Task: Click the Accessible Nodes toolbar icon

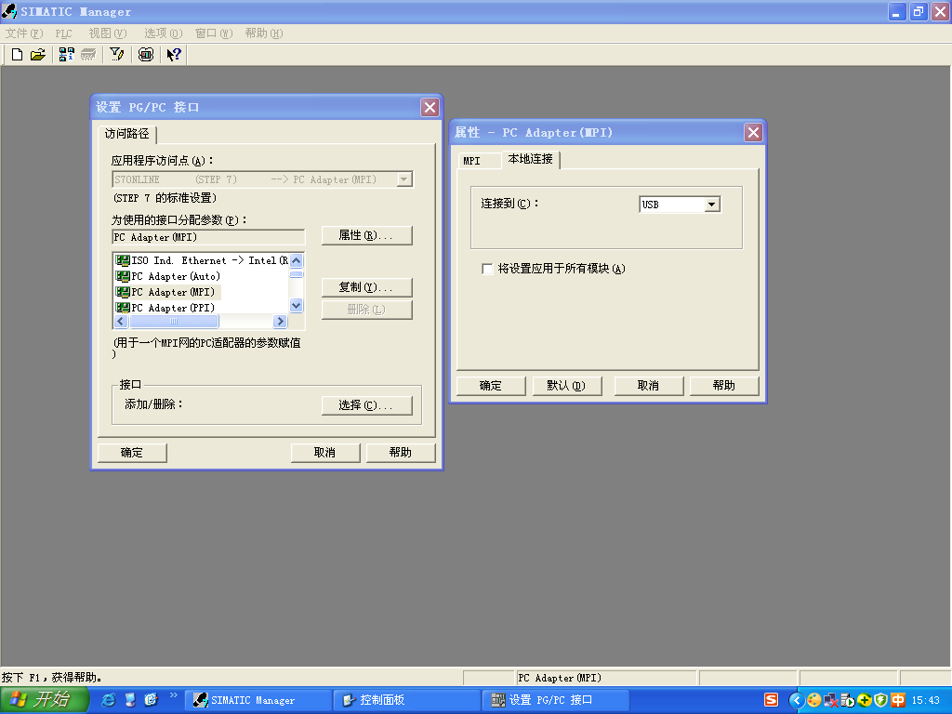Action: tap(66, 55)
